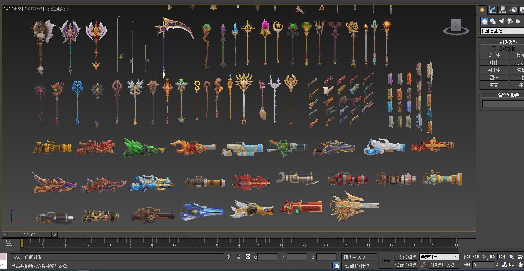Screen dimensions: 524x271
Task: Toggle 自动关键点 auto key mode
Action: tap(406, 257)
